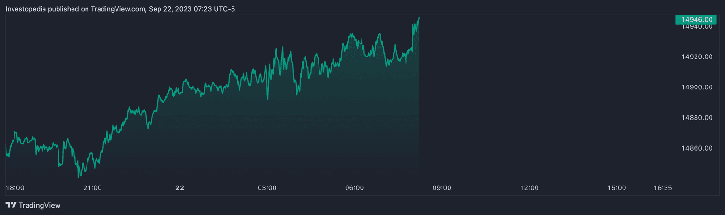725x215 pixels.
Task: Open the TradingView wordmark link
Action: coord(40,205)
